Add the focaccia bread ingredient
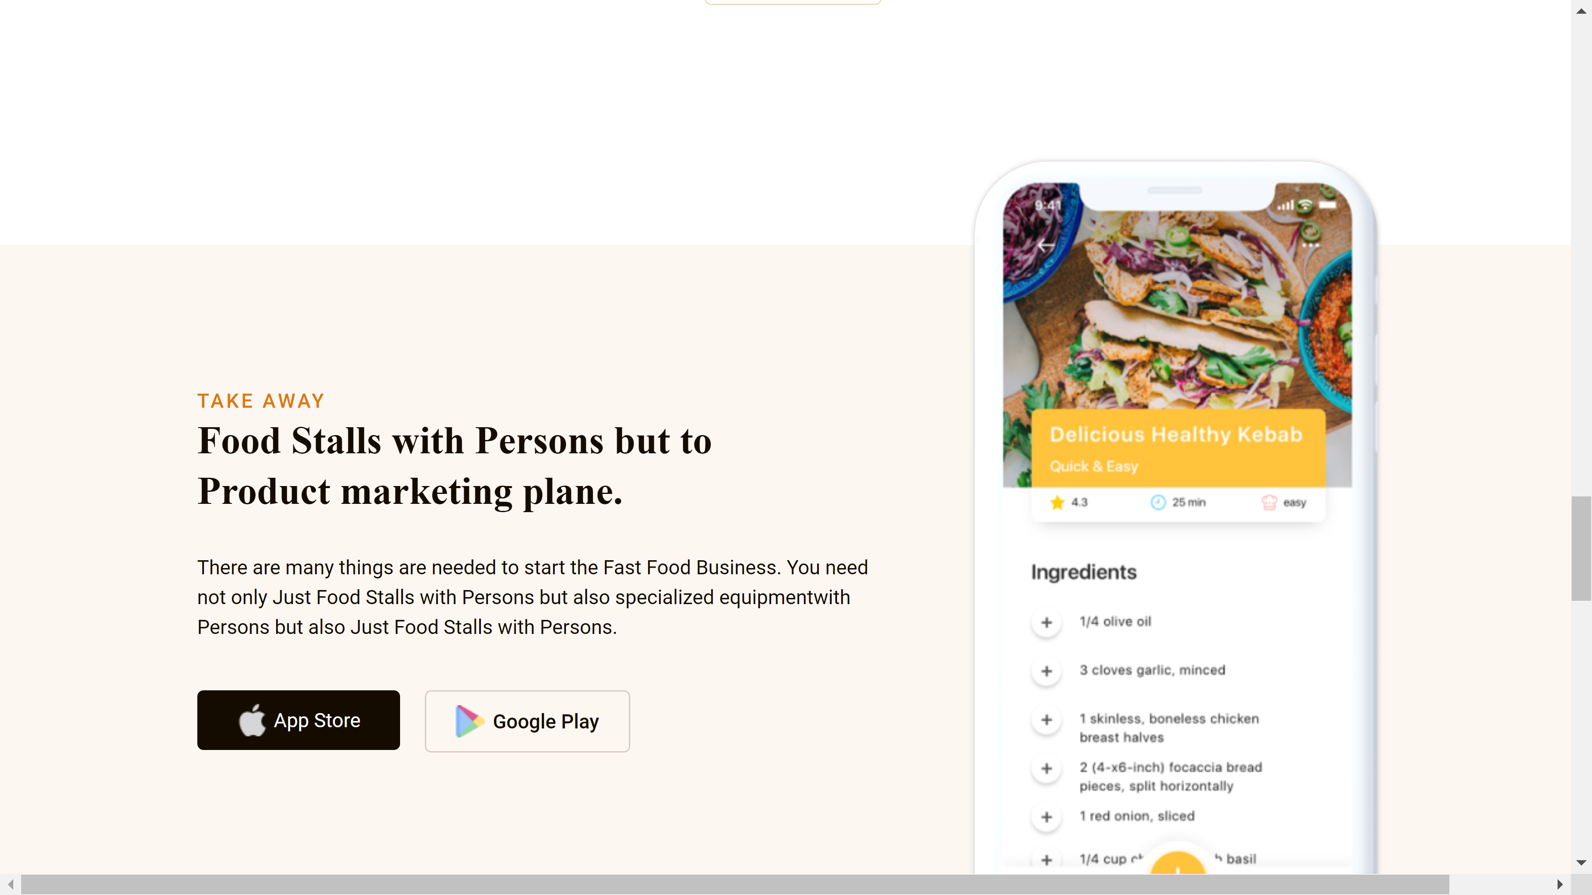 1046,768
